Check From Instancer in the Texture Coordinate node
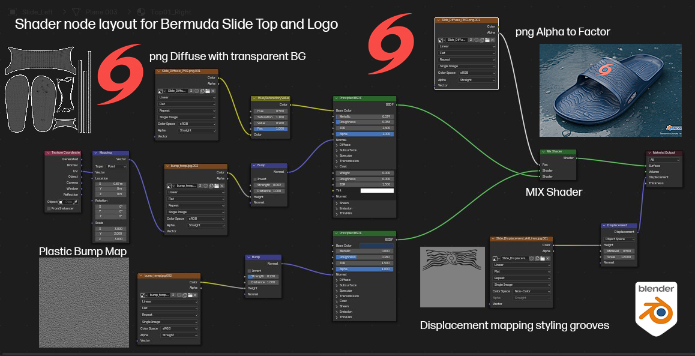This screenshot has width=695, height=356. click(49, 208)
